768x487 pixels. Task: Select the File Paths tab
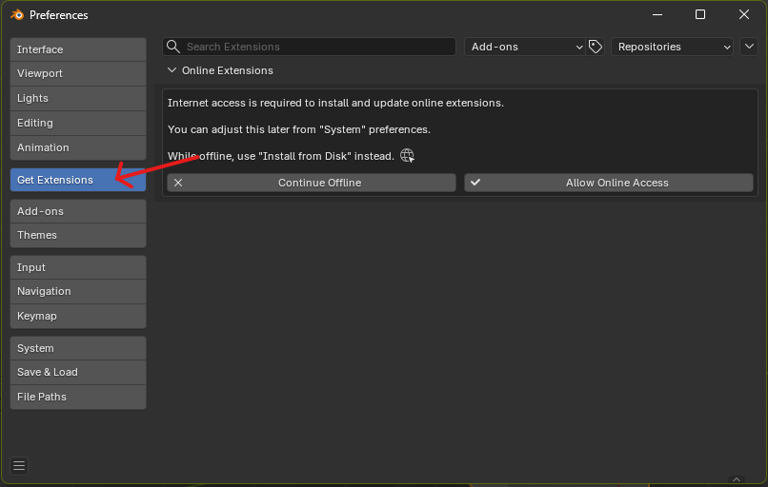78,397
